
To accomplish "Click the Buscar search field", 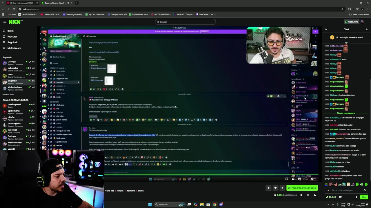I will coord(185,22).
